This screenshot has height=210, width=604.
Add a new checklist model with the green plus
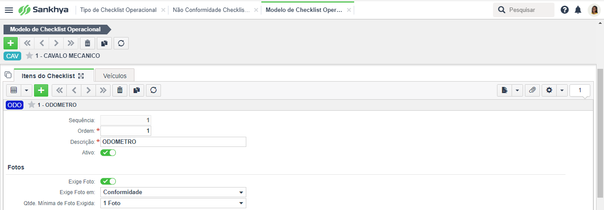pyautogui.click(x=11, y=43)
